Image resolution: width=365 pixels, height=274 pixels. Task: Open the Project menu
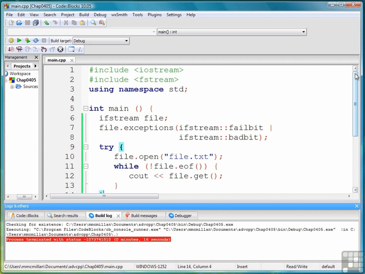(x=67, y=15)
